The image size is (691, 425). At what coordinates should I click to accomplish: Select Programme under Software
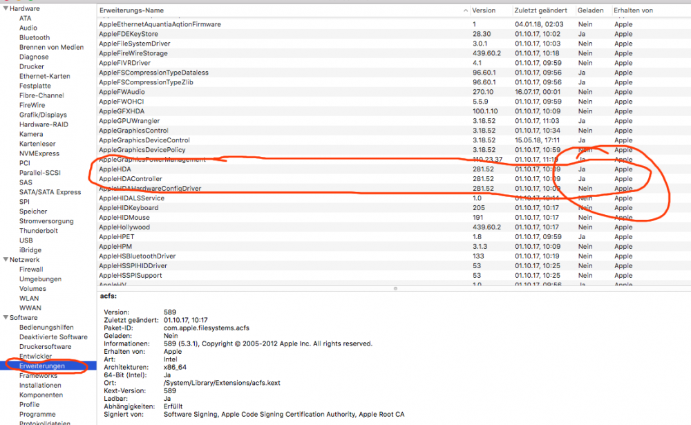(x=37, y=415)
